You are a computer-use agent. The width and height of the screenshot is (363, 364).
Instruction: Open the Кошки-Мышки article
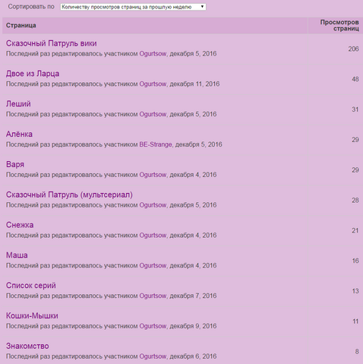(32, 315)
